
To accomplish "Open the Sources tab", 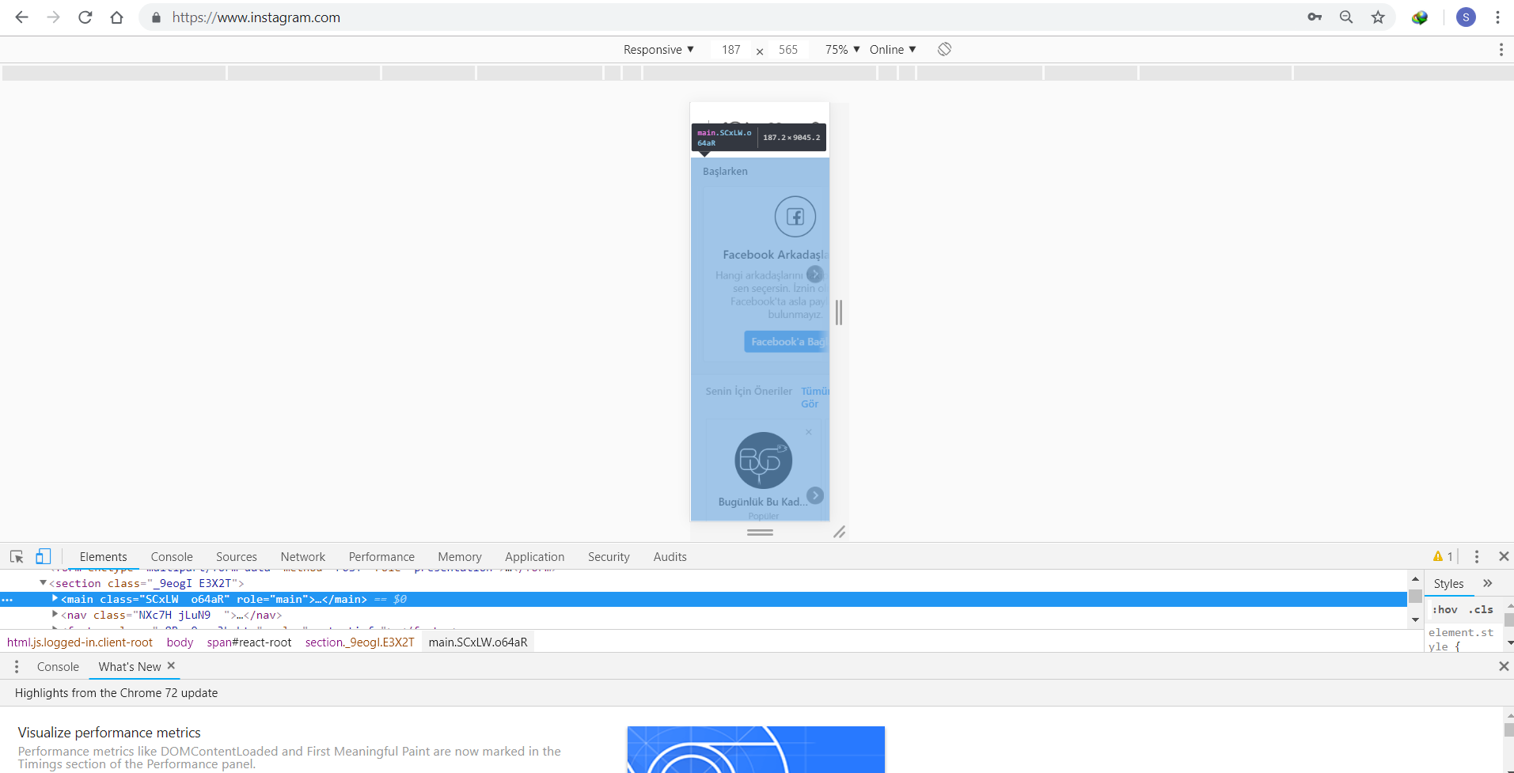I will (x=237, y=557).
